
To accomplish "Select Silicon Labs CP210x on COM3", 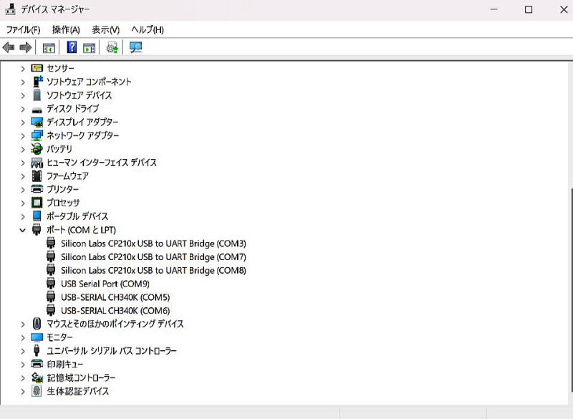I will click(153, 244).
